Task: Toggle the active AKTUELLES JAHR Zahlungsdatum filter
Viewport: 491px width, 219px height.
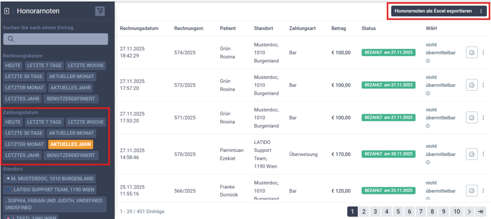Action: (70, 144)
